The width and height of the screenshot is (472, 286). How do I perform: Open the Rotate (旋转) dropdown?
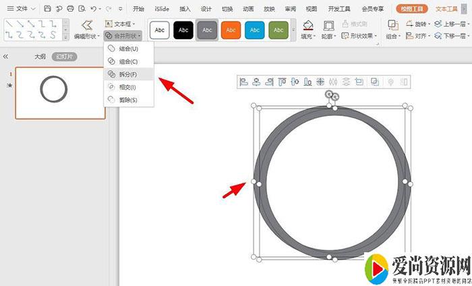(x=419, y=23)
